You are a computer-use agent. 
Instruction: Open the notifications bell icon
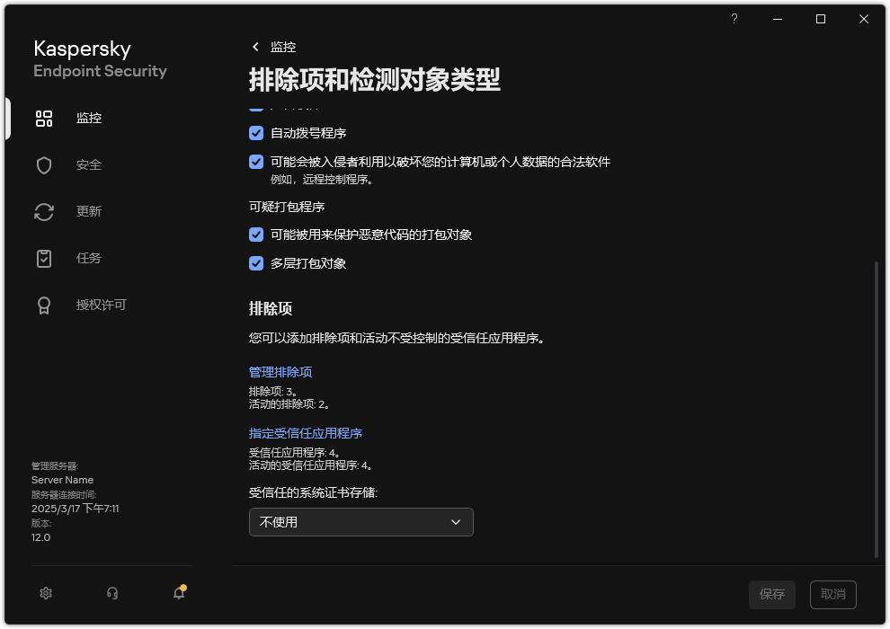[x=178, y=594]
